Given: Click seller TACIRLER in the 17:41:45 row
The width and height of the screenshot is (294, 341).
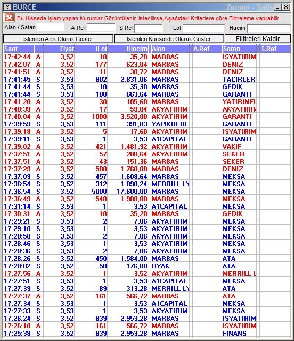Looking at the screenshot, I should pos(239,80).
